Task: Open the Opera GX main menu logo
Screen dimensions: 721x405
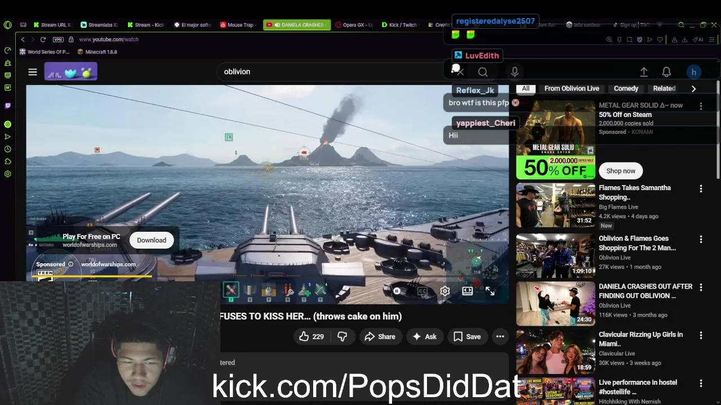Action: coord(7,25)
